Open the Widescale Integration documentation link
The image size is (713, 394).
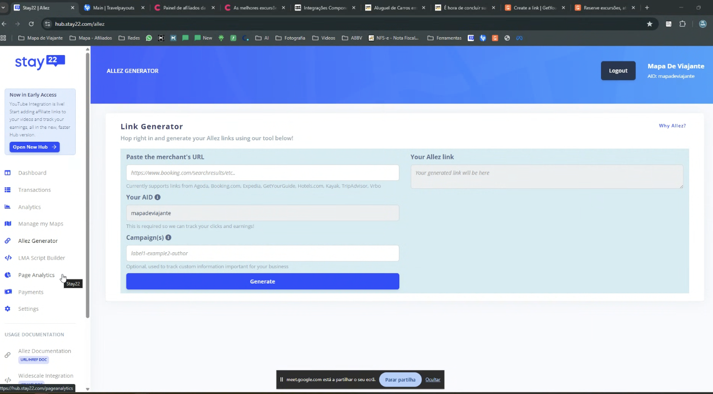46,376
